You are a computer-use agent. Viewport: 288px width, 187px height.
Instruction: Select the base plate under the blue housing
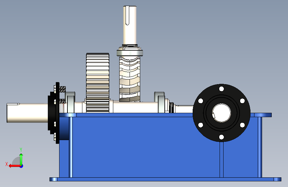point(165,179)
